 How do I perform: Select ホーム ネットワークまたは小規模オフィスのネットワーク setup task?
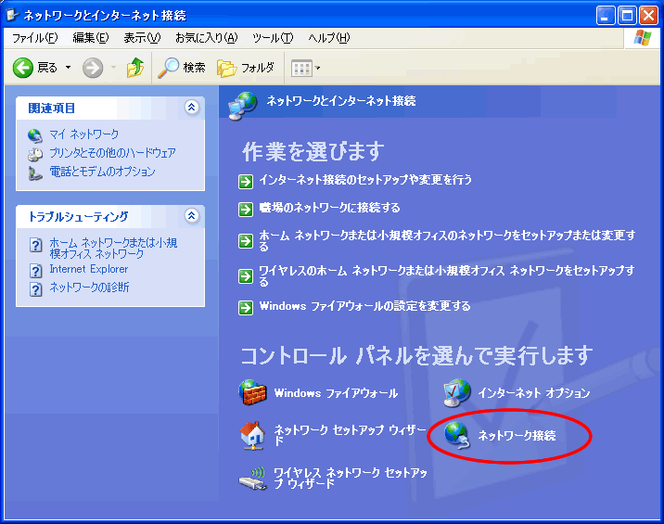pos(447,240)
